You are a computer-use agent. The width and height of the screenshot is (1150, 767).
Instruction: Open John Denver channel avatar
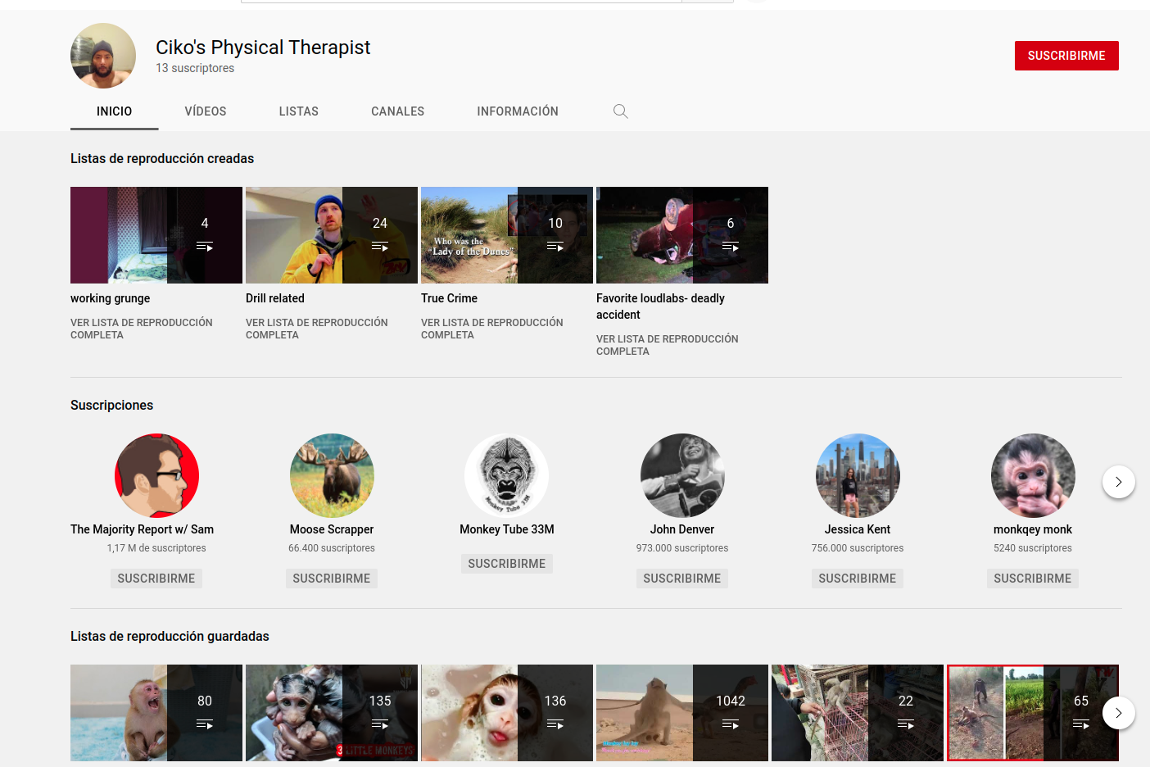pos(682,475)
